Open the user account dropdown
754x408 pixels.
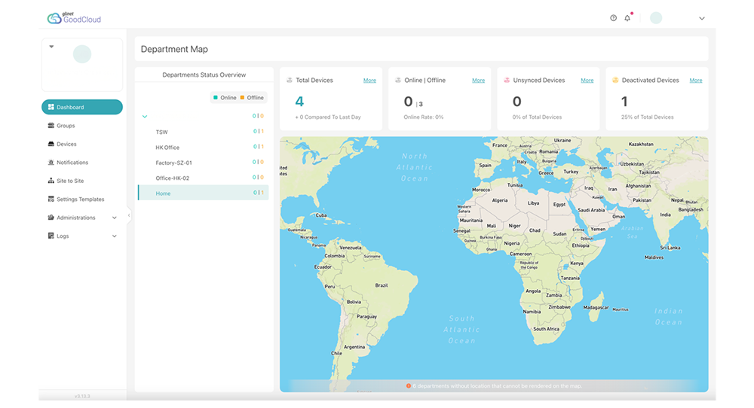(x=701, y=18)
